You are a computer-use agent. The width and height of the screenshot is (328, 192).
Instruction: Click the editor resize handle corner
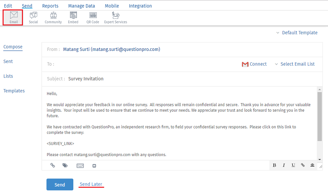pos(321,166)
